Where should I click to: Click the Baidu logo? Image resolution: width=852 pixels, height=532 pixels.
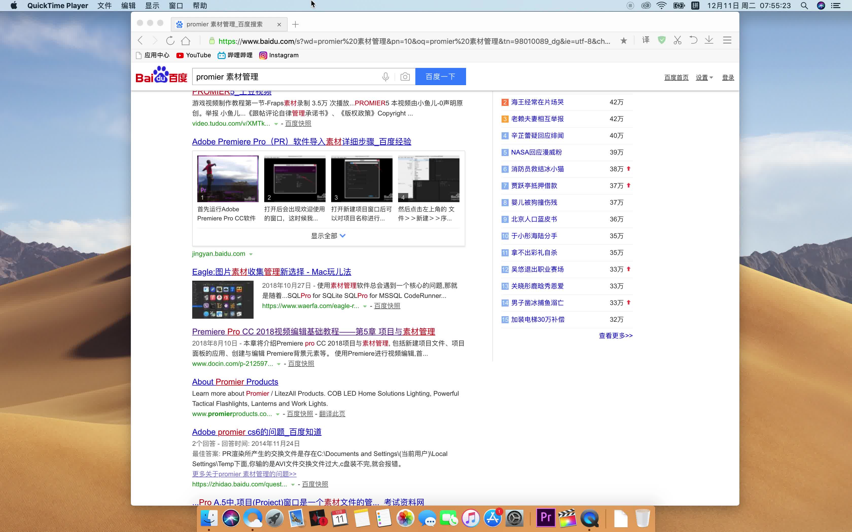tap(161, 75)
